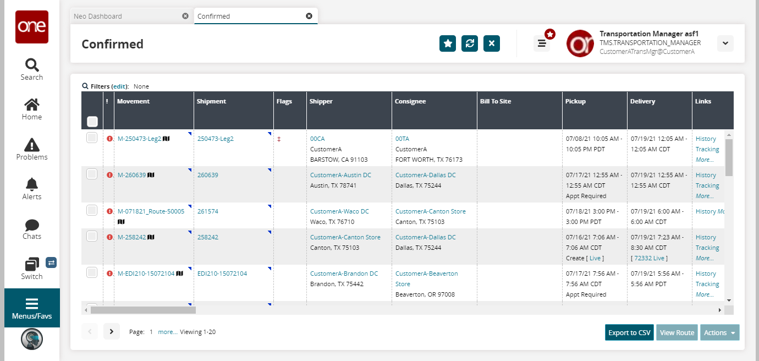The image size is (759, 361).
Task: Click map icon next to M-260639
Action: (151, 175)
